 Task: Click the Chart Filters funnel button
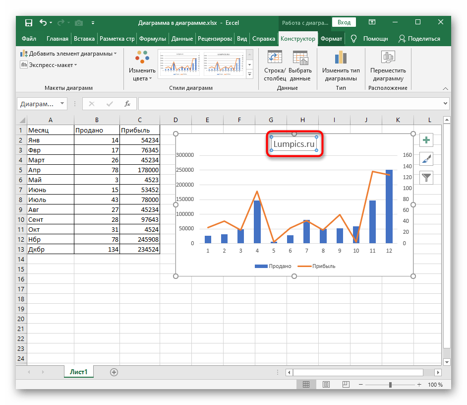tap(426, 178)
